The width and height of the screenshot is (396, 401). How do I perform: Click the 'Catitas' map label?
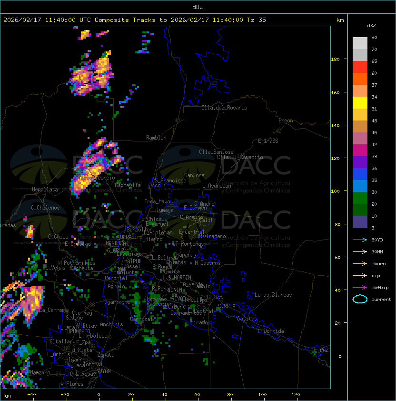point(247,319)
